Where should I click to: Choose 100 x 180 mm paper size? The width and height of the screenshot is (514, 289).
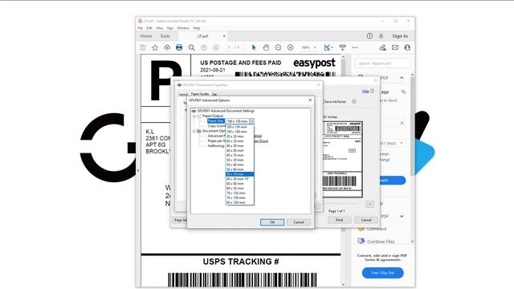(239, 132)
